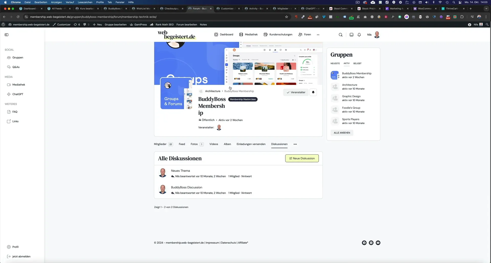This screenshot has height=263, width=491.
Task: Click jetzt abmelden to log out
Action: [x=21, y=256]
